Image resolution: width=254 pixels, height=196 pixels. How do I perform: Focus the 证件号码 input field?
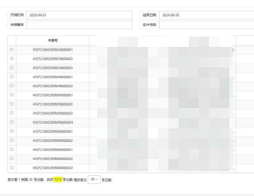pyautogui.click(x=207, y=25)
